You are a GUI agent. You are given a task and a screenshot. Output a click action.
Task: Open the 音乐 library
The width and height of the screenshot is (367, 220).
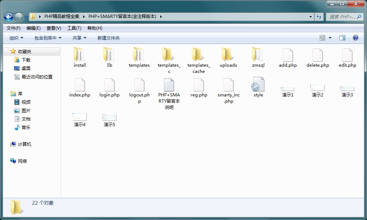tap(26, 128)
